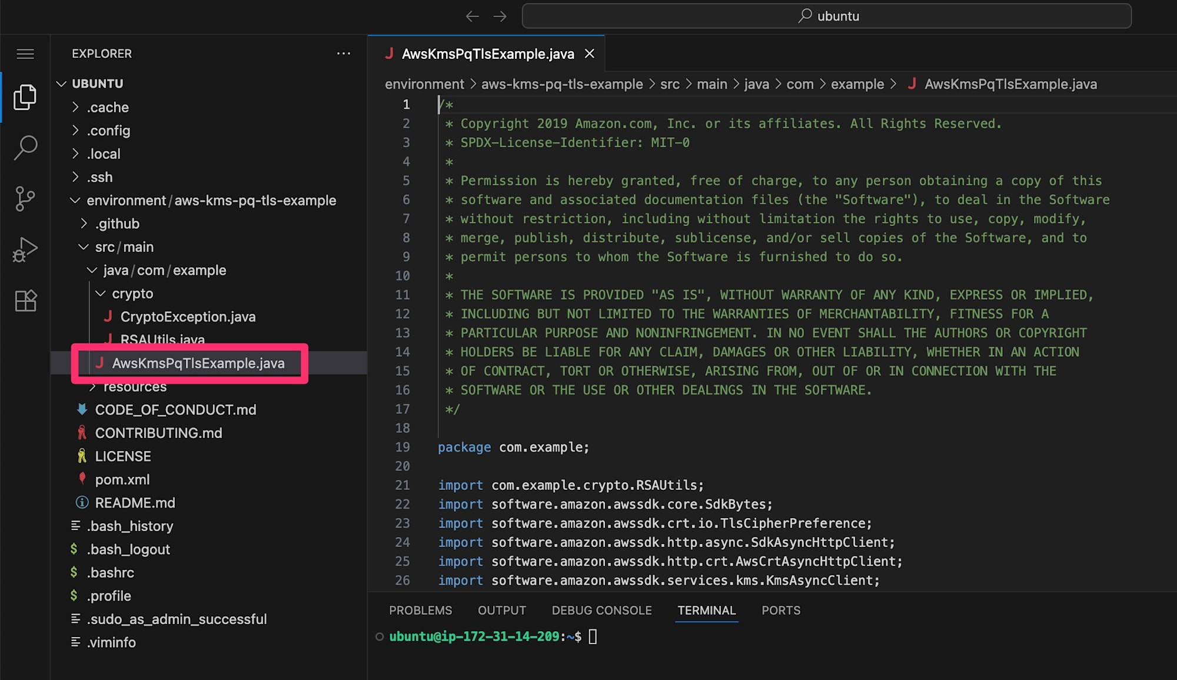Click the terminal prompt input area
The height and width of the screenshot is (680, 1177).
593,636
